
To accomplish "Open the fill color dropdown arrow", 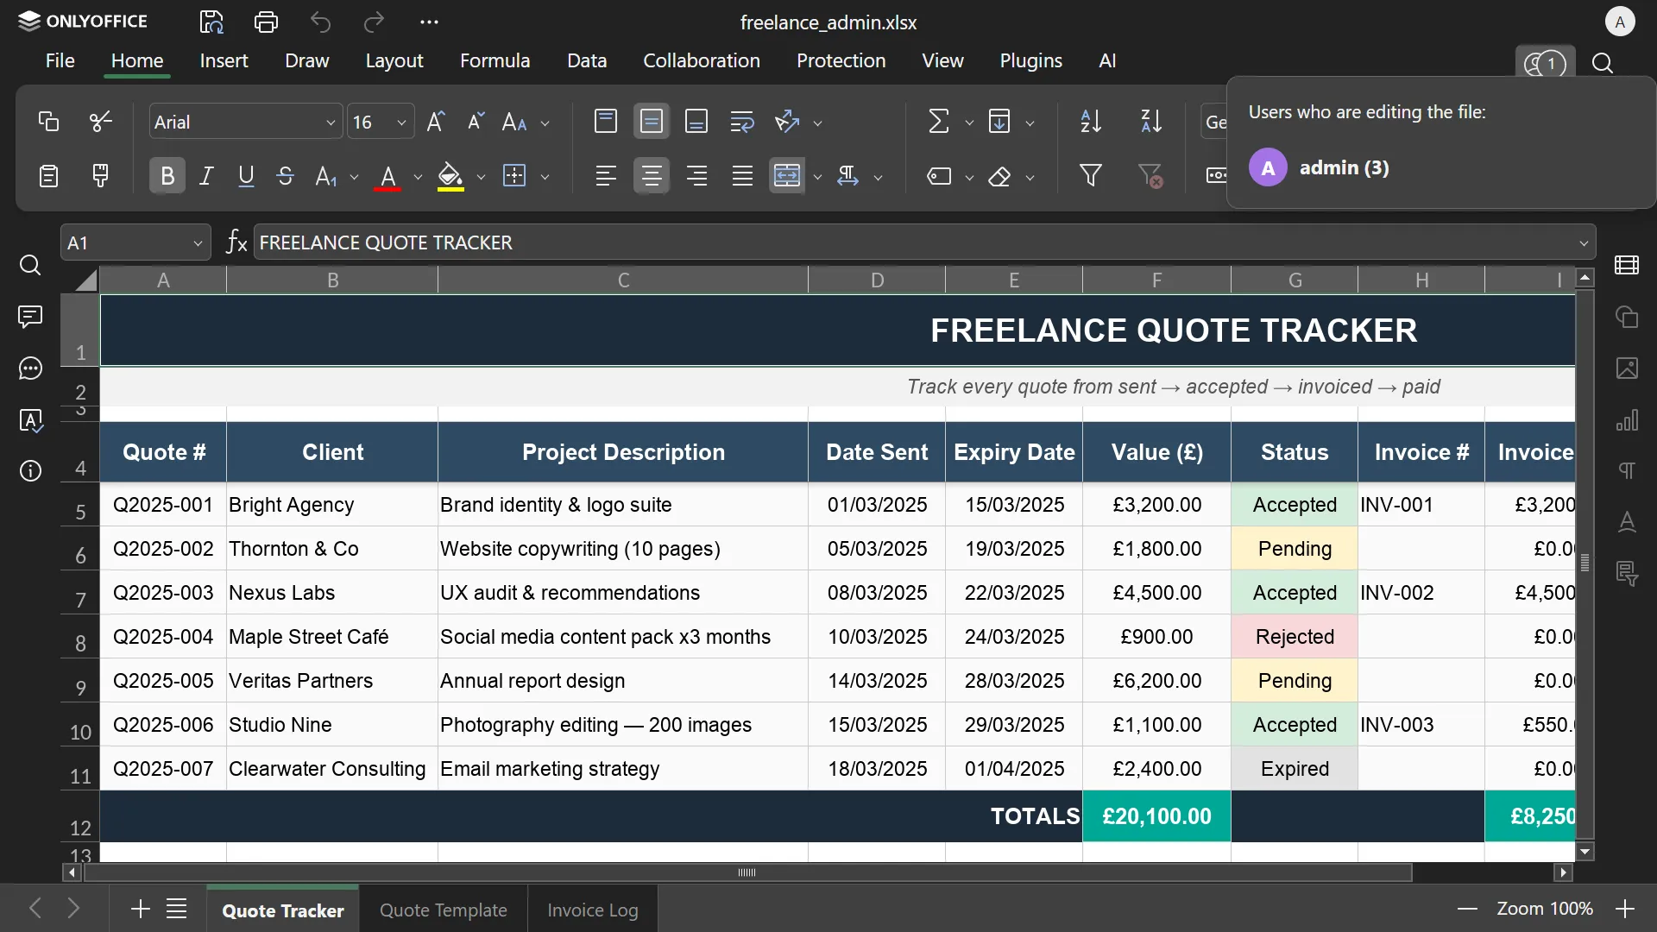I will [x=482, y=175].
